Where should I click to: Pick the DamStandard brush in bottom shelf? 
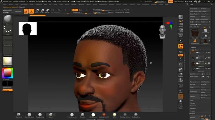(29, 115)
